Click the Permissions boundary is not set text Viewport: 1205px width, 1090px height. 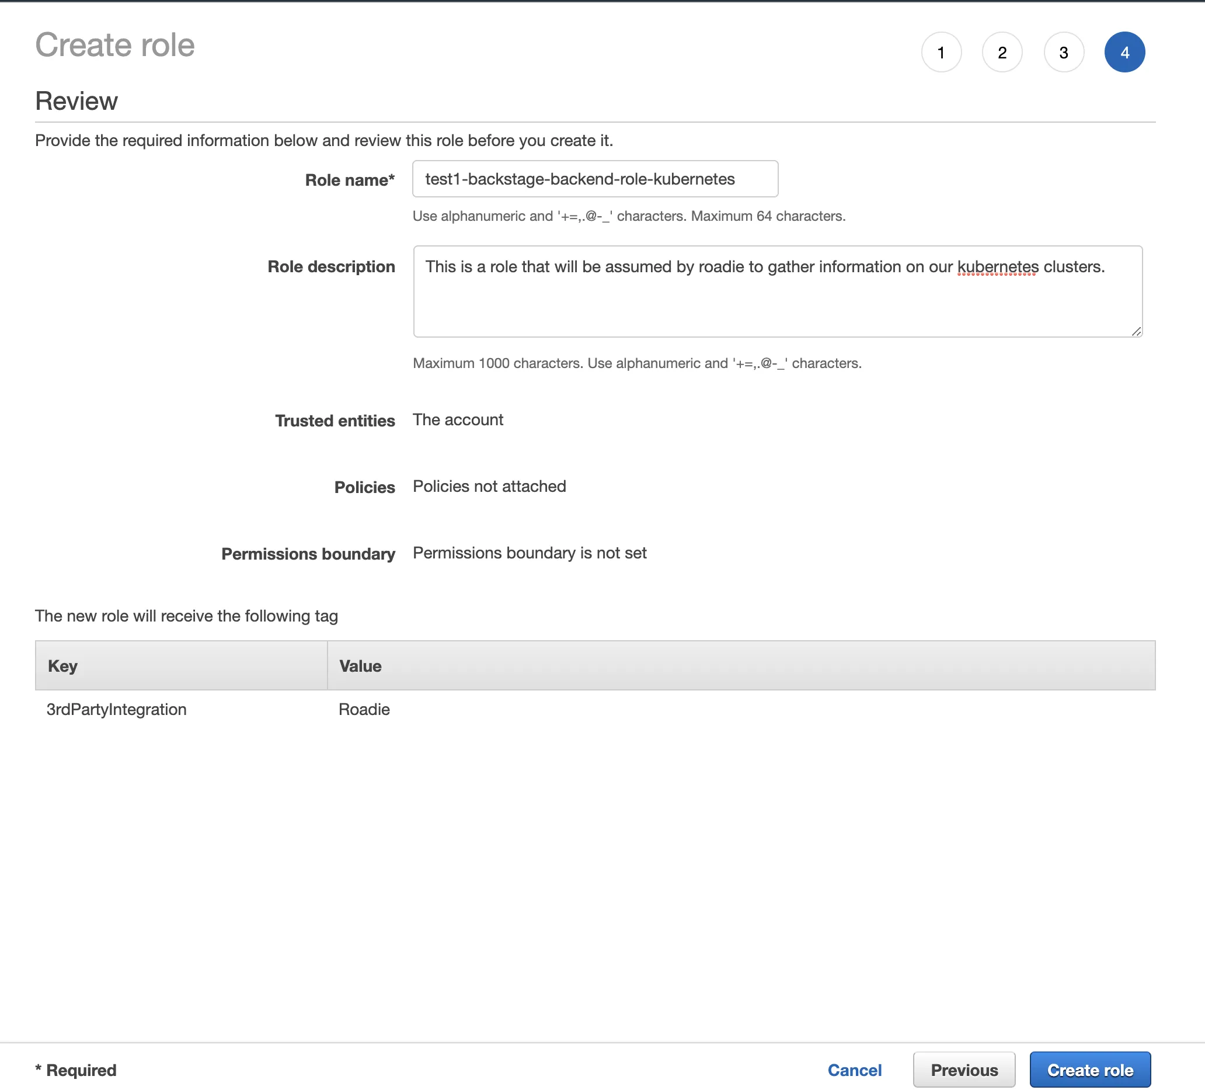(x=530, y=553)
